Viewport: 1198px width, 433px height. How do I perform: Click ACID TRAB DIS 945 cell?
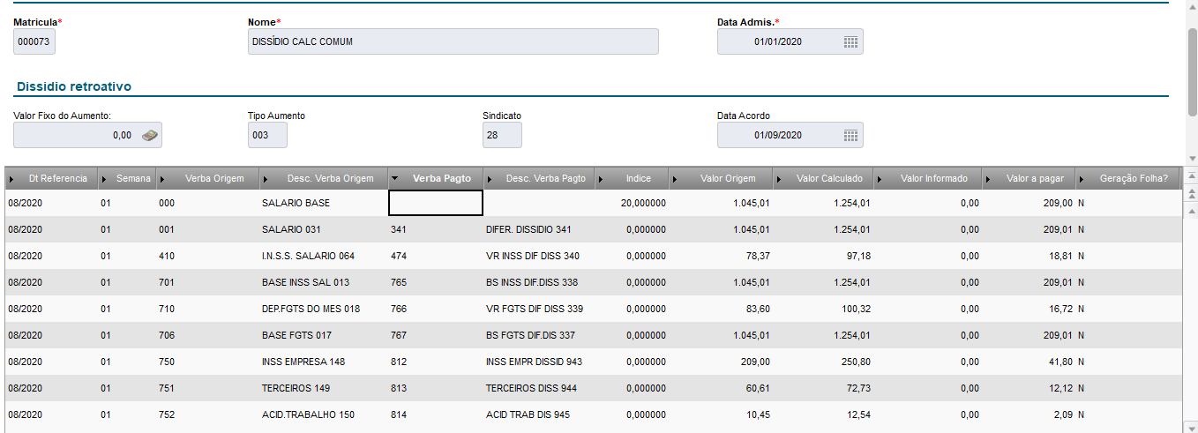pyautogui.click(x=539, y=414)
